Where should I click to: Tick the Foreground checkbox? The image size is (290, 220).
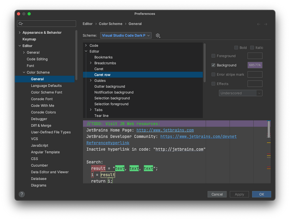click(x=213, y=56)
